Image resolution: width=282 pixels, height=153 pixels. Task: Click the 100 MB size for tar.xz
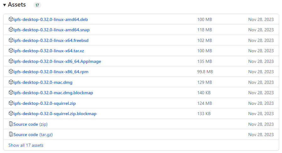coord(205,51)
